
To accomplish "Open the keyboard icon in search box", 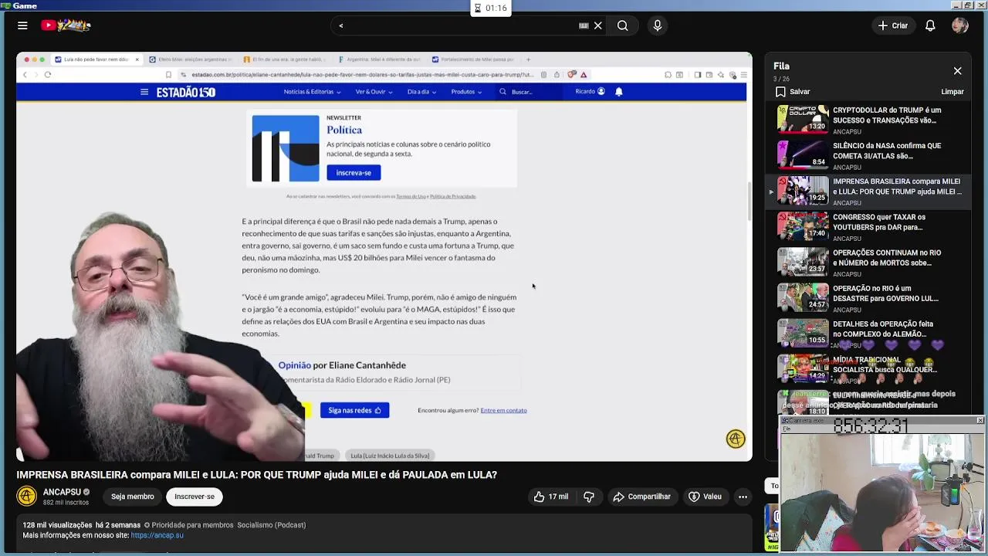I will tap(584, 25).
